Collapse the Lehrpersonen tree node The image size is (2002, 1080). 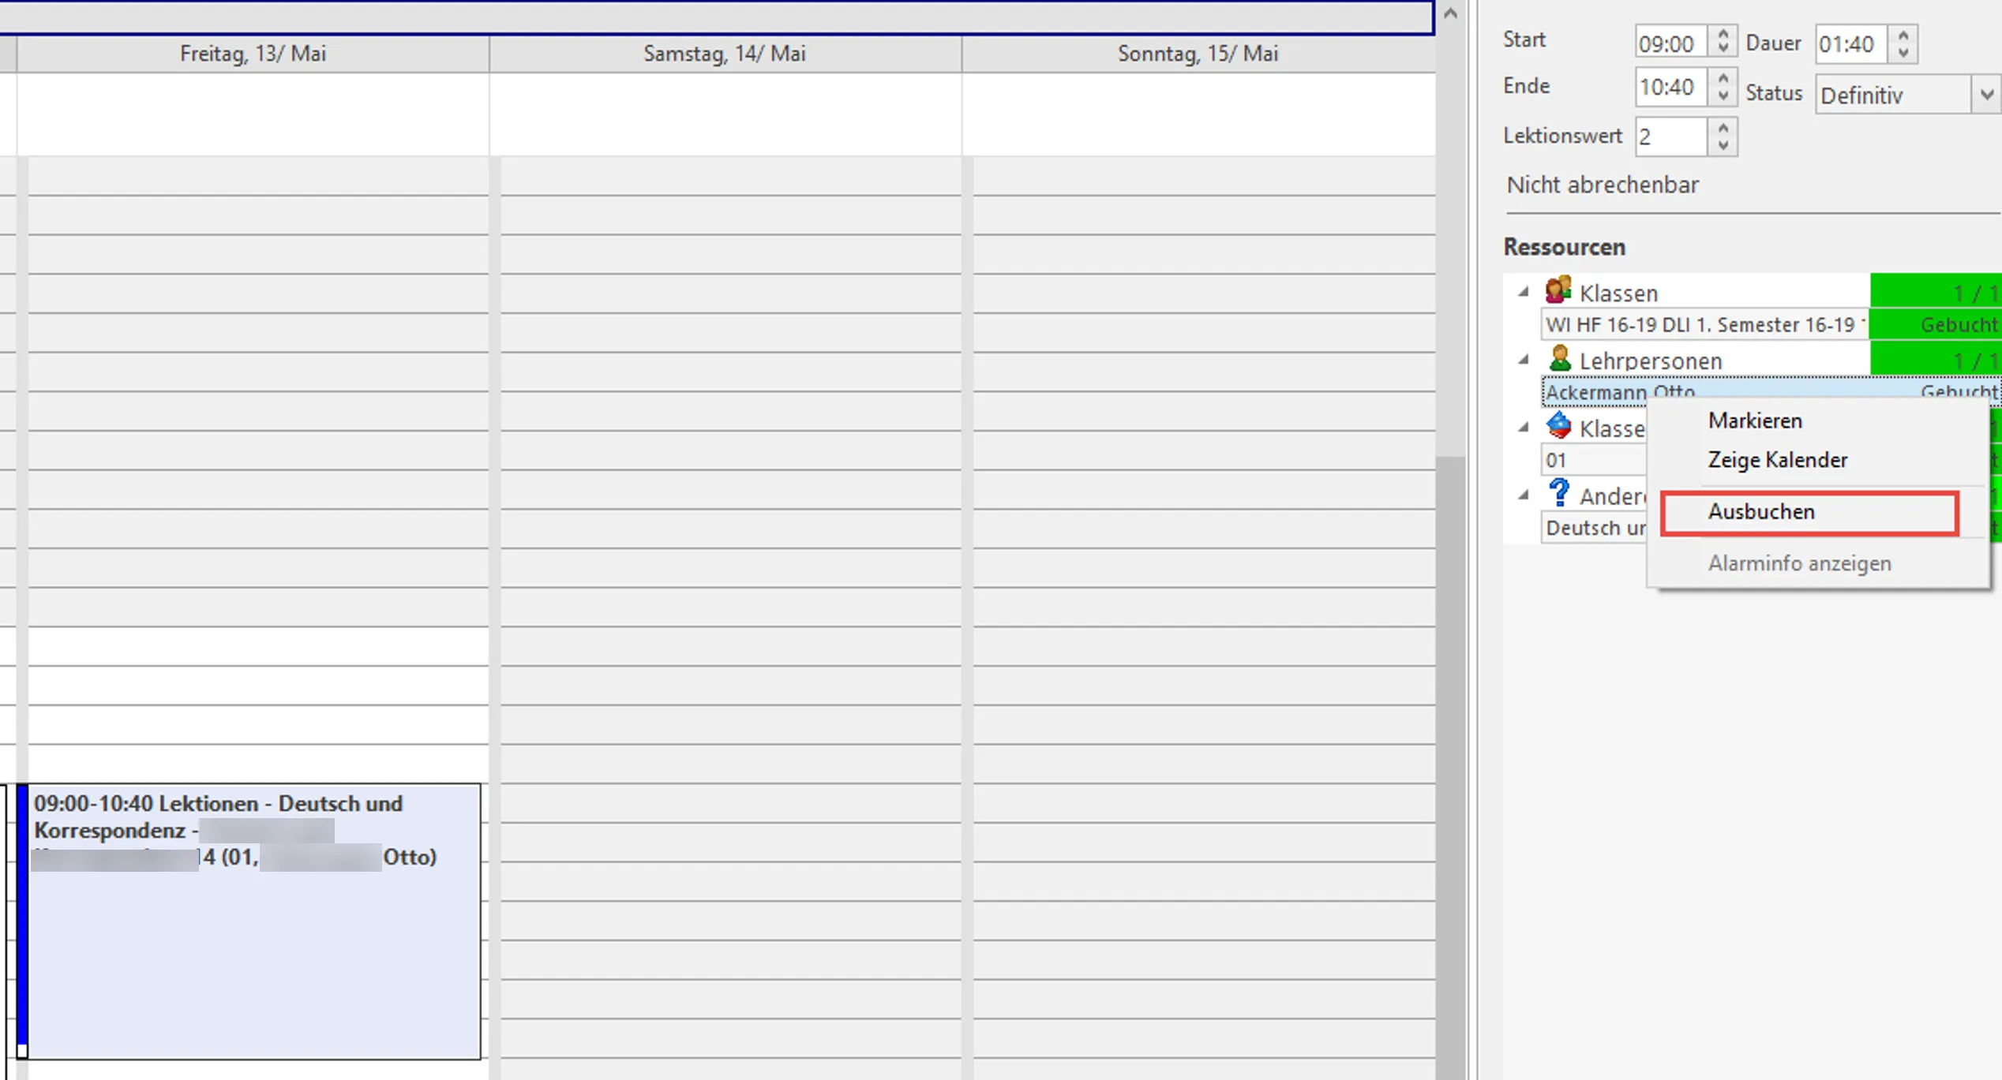point(1524,360)
